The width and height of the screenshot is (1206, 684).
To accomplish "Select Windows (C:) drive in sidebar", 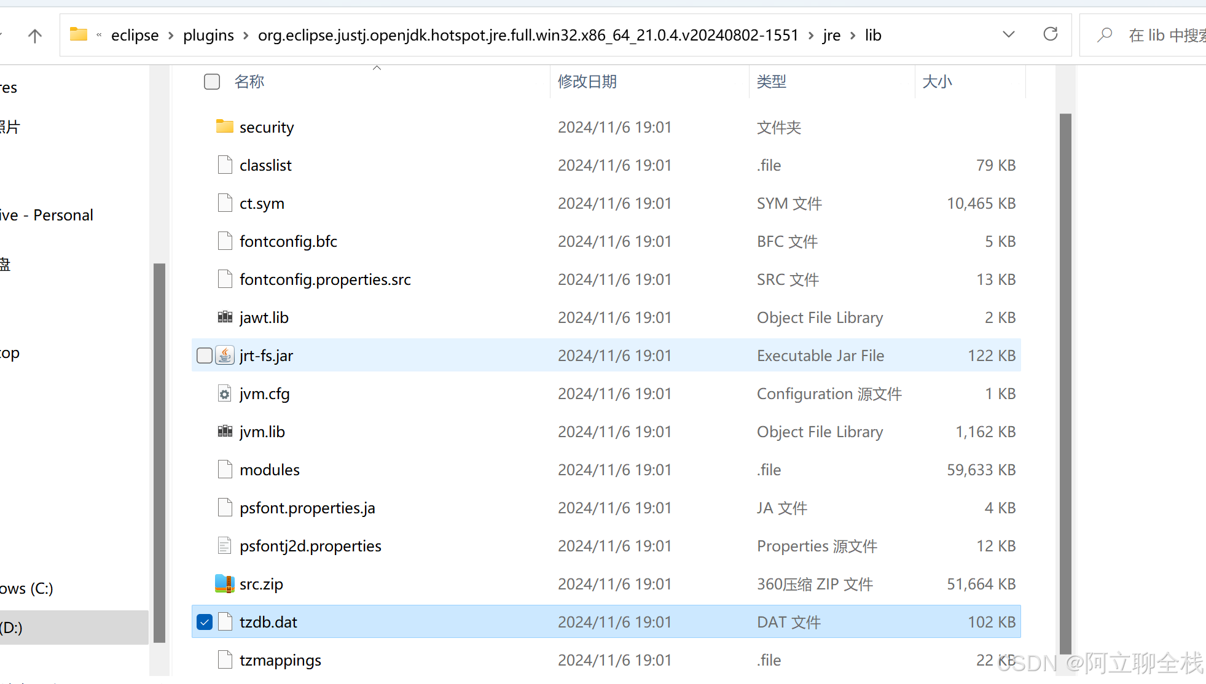I will (x=28, y=588).
